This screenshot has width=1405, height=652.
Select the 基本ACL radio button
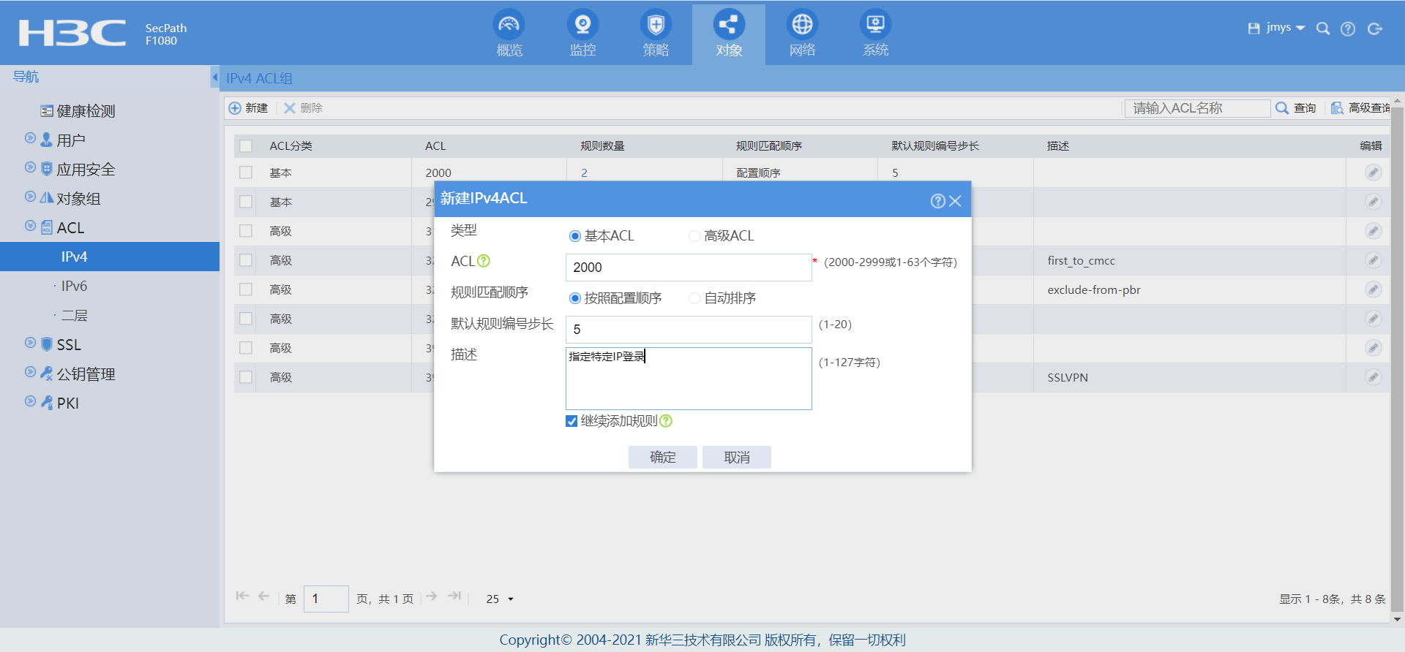tap(575, 236)
